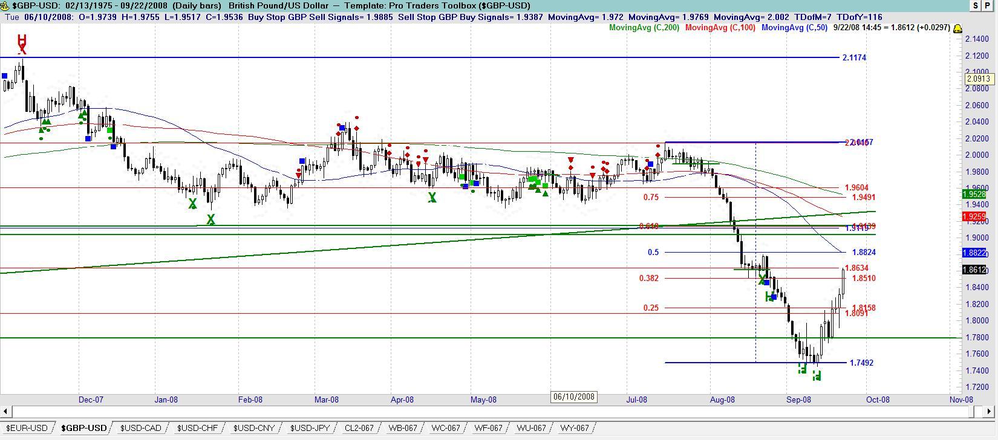Click the 1.8634 price label
998x440 pixels.
(856, 268)
